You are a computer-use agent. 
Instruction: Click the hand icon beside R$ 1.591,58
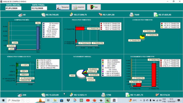pos(100,15)
